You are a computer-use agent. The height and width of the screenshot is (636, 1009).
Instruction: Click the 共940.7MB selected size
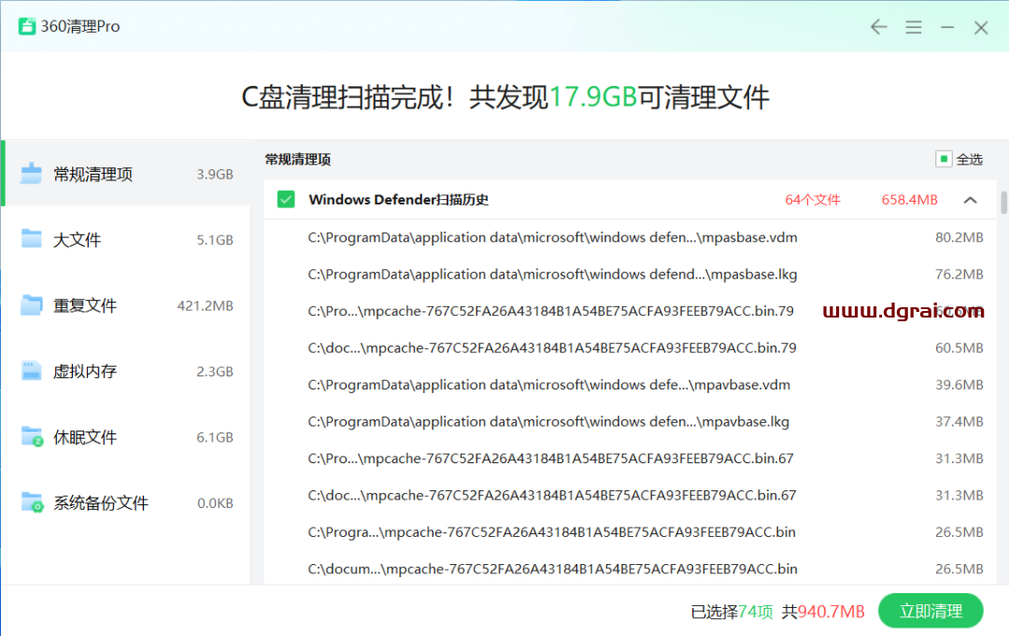coord(823,612)
